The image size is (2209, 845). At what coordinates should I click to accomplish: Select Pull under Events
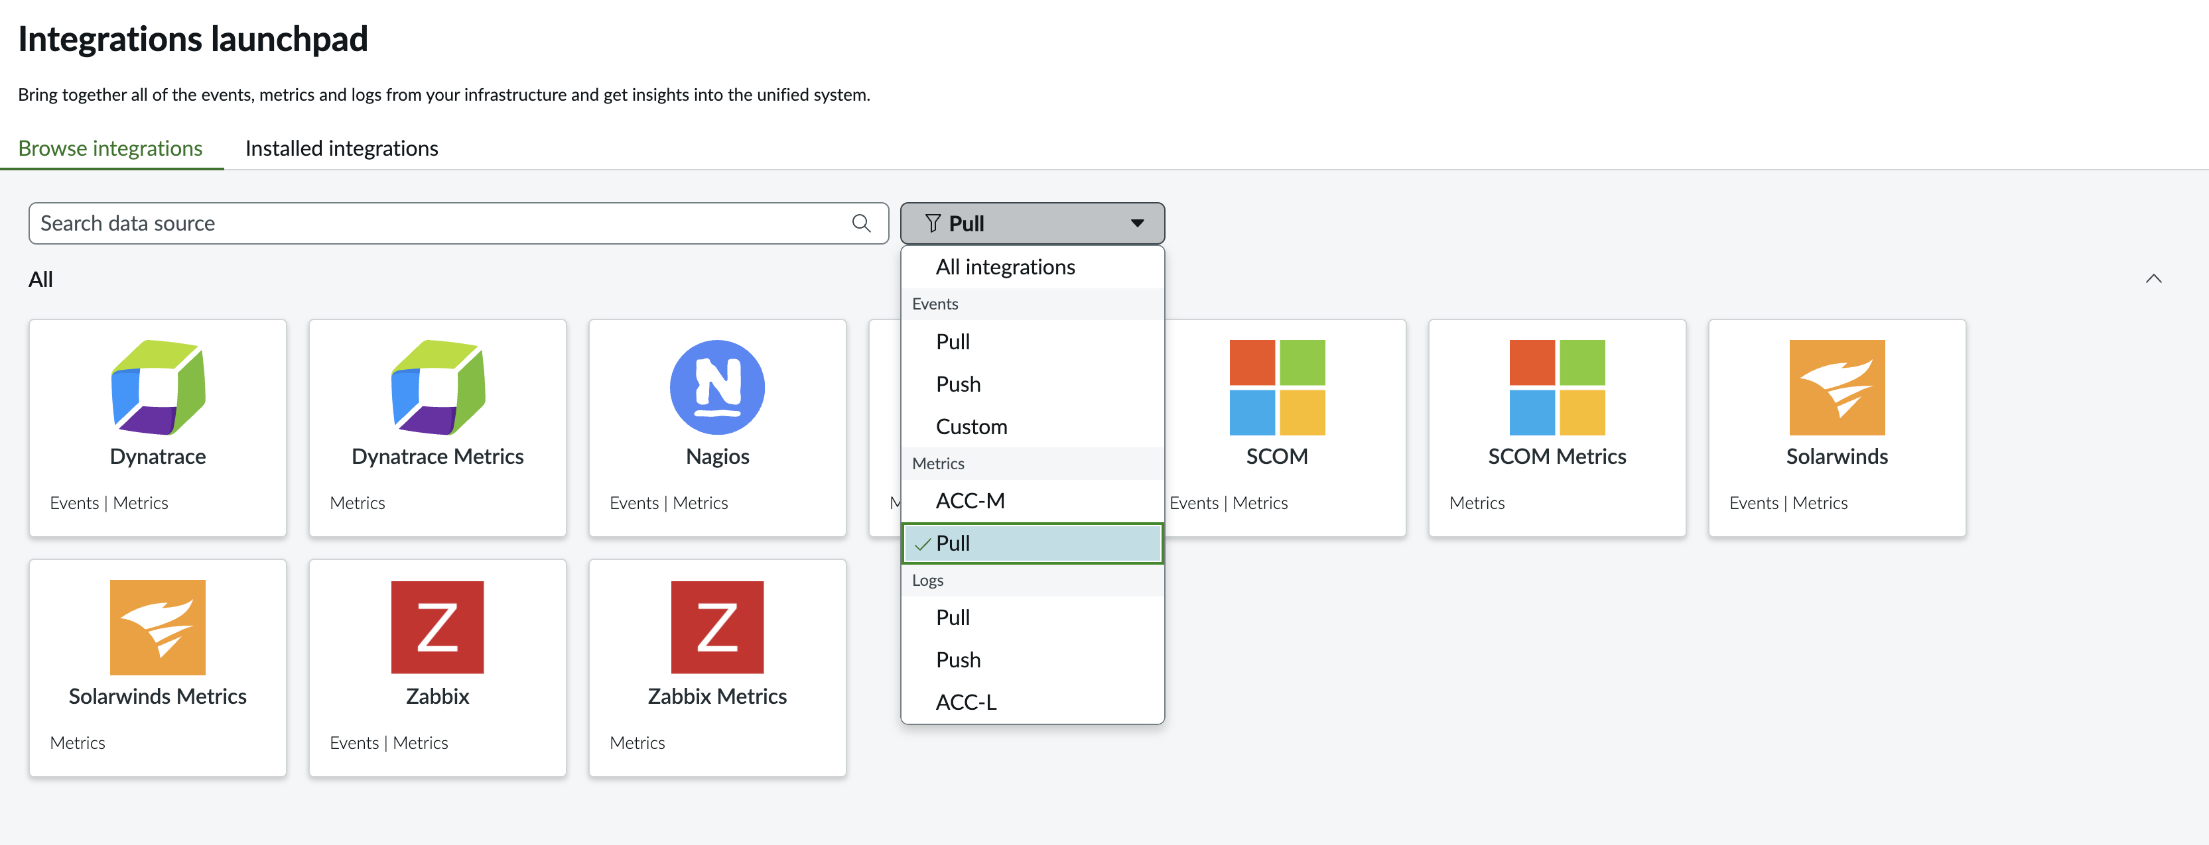pyautogui.click(x=1032, y=342)
